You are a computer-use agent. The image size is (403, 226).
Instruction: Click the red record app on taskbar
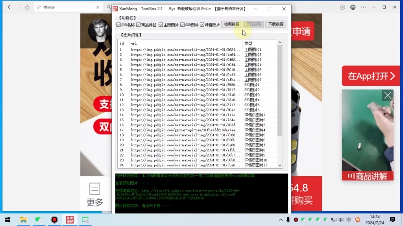pyautogui.click(x=54, y=220)
